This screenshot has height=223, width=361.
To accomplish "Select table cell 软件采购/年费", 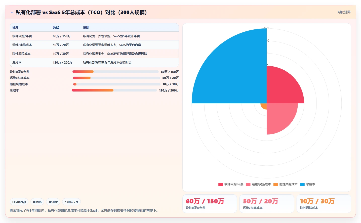I will point(22,36).
